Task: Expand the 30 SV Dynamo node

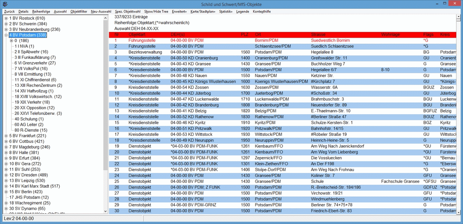Action: (x=6, y=209)
